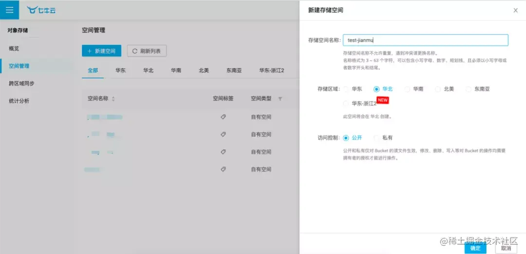The image size is (526, 254).
Task: Close the 新建存储空间 panel
Action: pos(516,10)
